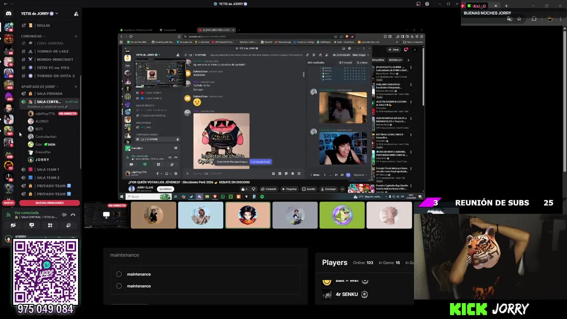Select user Edar with DOTA tag

pos(42,144)
